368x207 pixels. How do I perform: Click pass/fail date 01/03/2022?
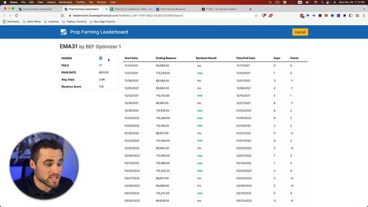pyautogui.click(x=244, y=110)
